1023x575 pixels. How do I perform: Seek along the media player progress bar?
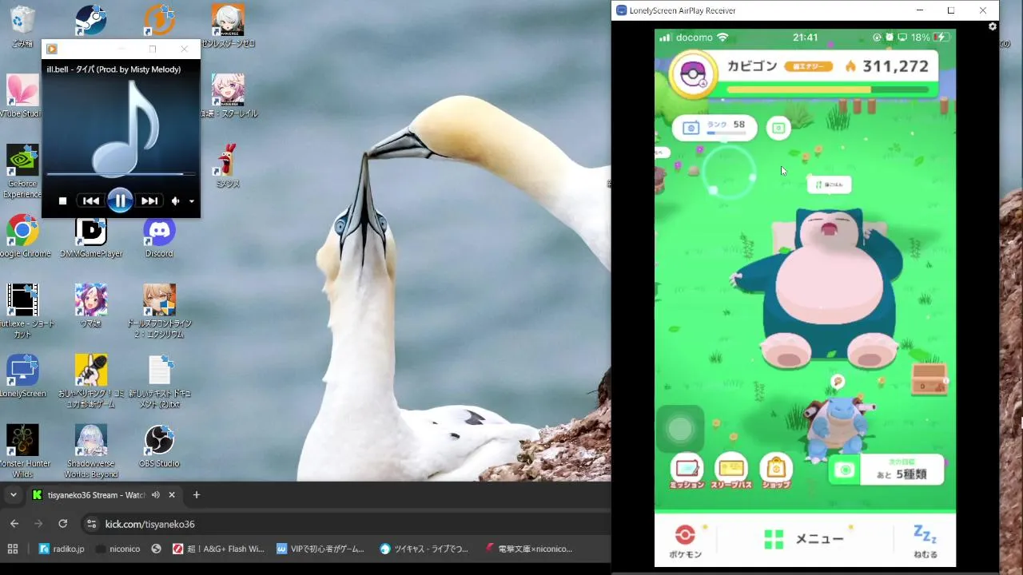pos(121,173)
